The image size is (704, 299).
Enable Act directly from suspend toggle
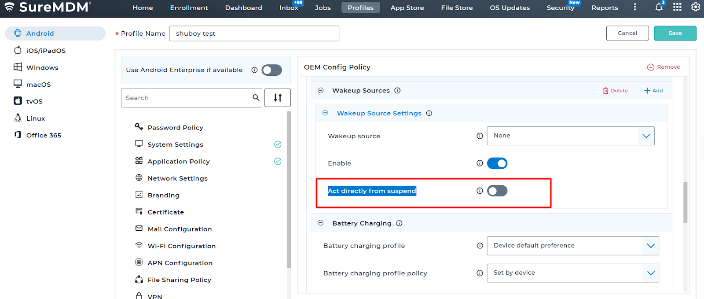point(497,191)
